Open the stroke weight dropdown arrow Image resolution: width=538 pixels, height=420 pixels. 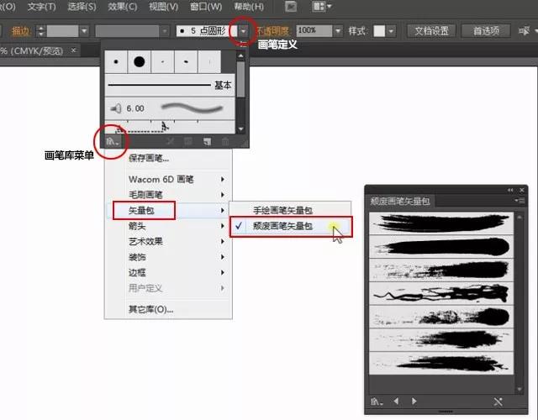point(84,31)
